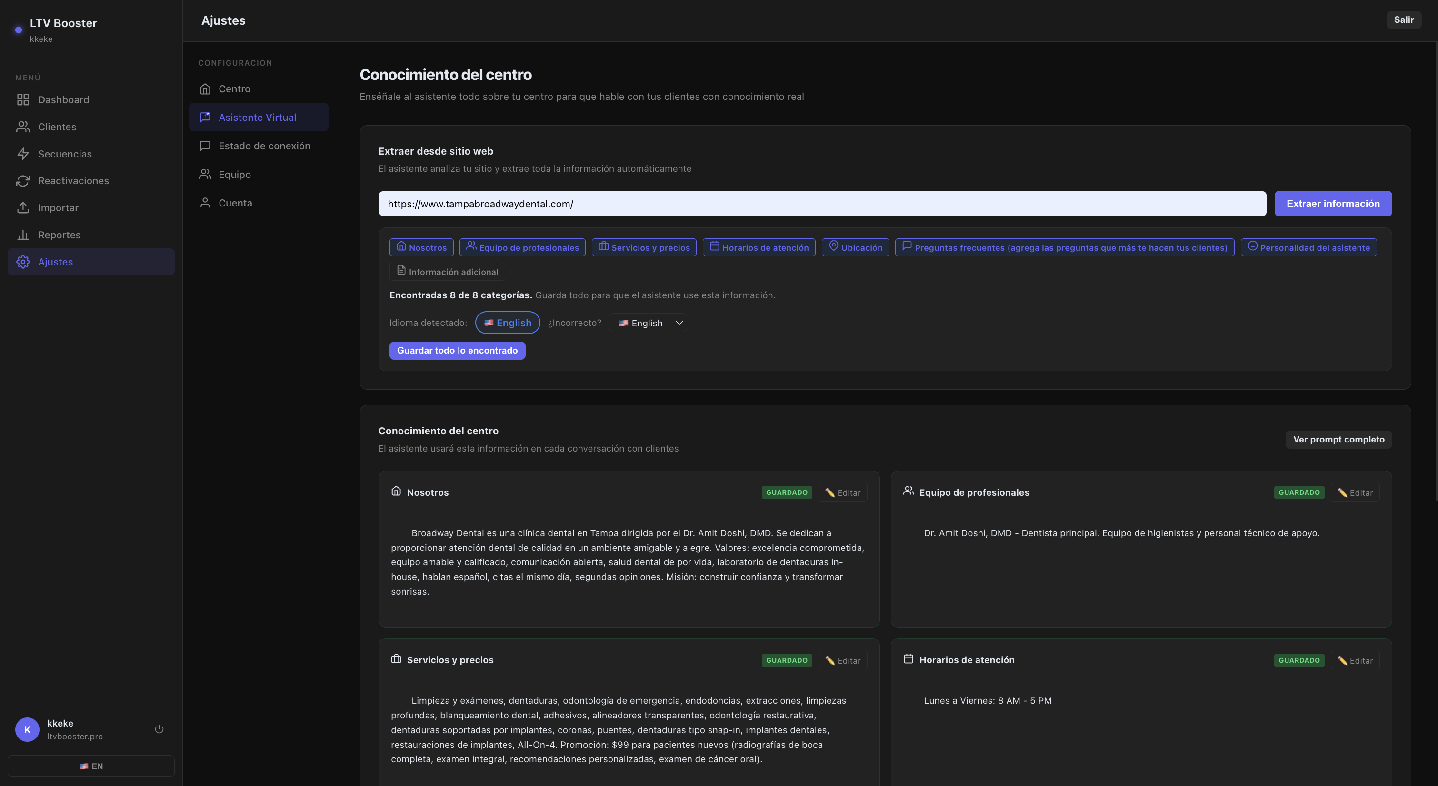Click the Equipo de profesionales card icon
Viewport: 1438px width, 786px height.
click(908, 491)
